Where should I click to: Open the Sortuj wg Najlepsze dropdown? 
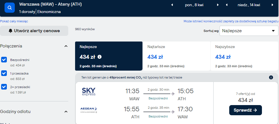249,31
